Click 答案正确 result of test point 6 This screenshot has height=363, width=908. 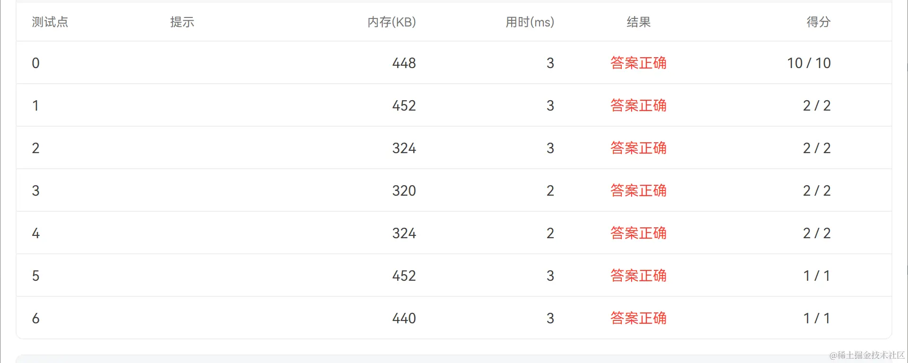tap(638, 318)
